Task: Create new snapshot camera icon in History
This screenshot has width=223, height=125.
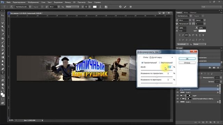Action: (214, 68)
